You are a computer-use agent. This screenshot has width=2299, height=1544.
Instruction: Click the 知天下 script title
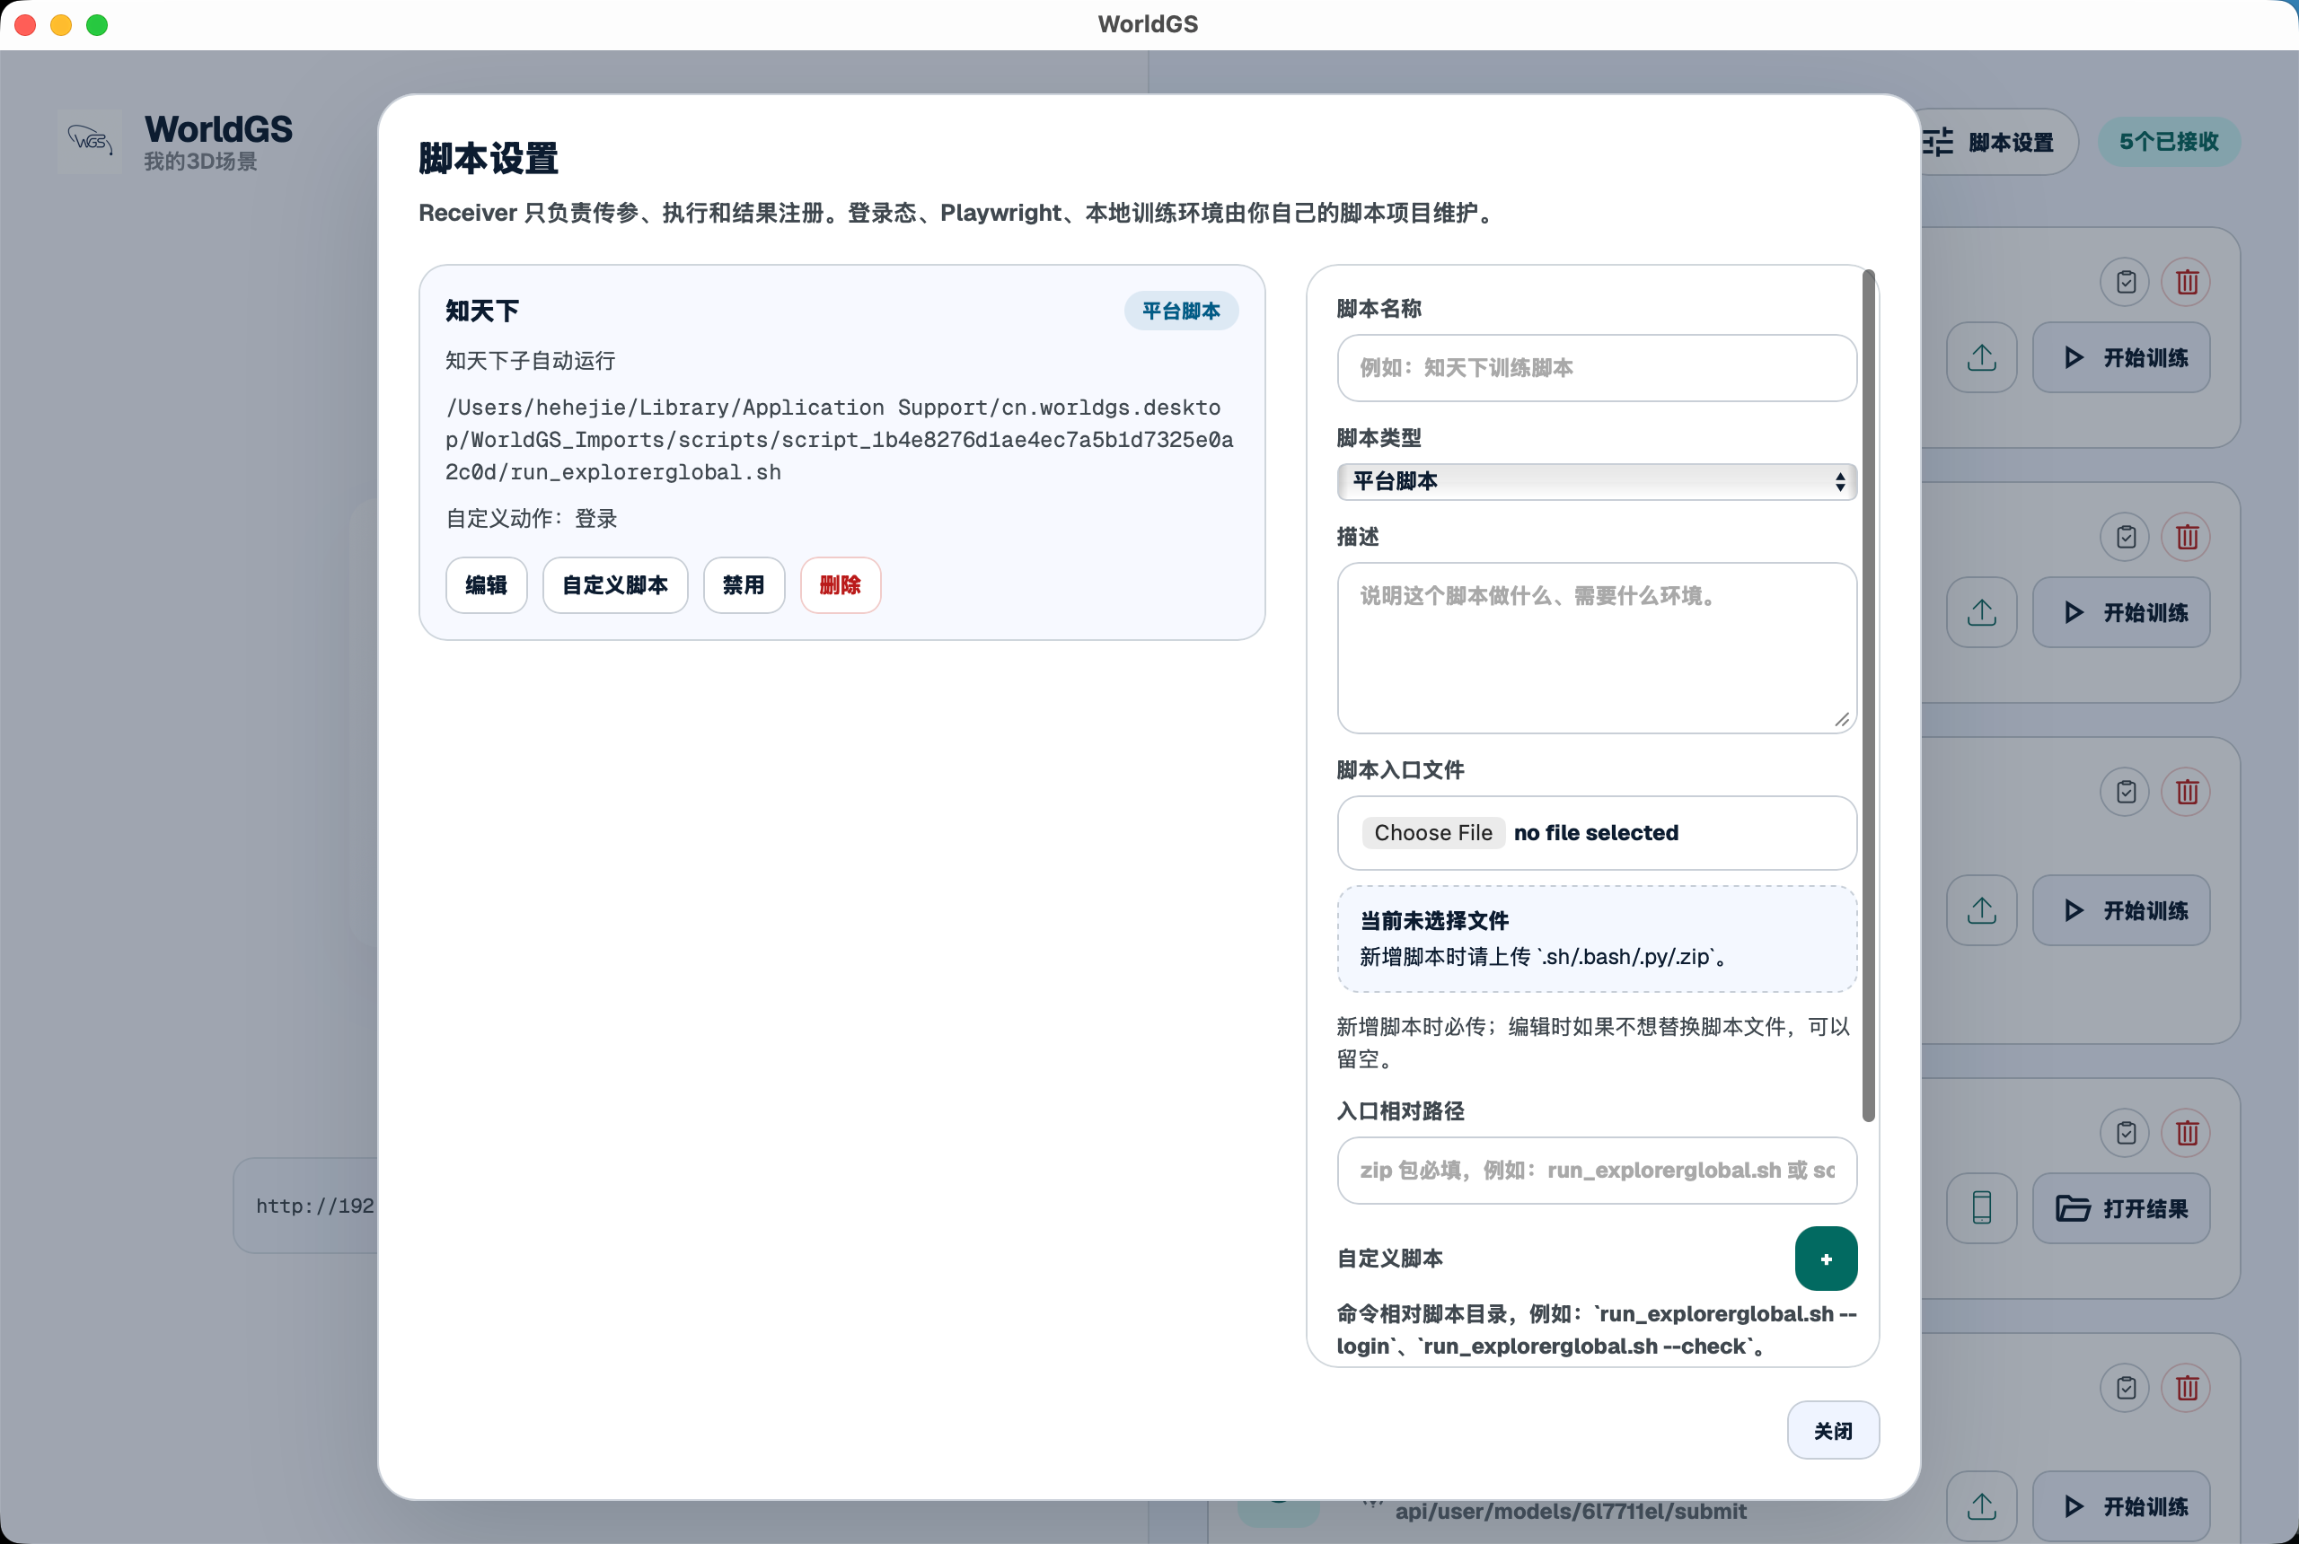click(481, 311)
